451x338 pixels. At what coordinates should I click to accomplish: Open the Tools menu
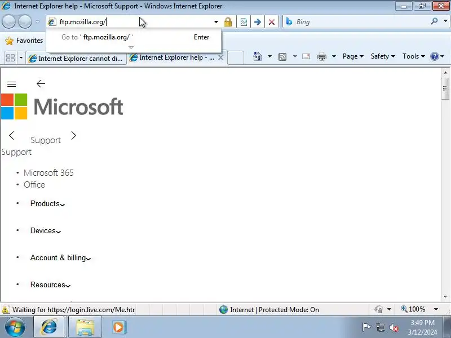pyautogui.click(x=413, y=56)
